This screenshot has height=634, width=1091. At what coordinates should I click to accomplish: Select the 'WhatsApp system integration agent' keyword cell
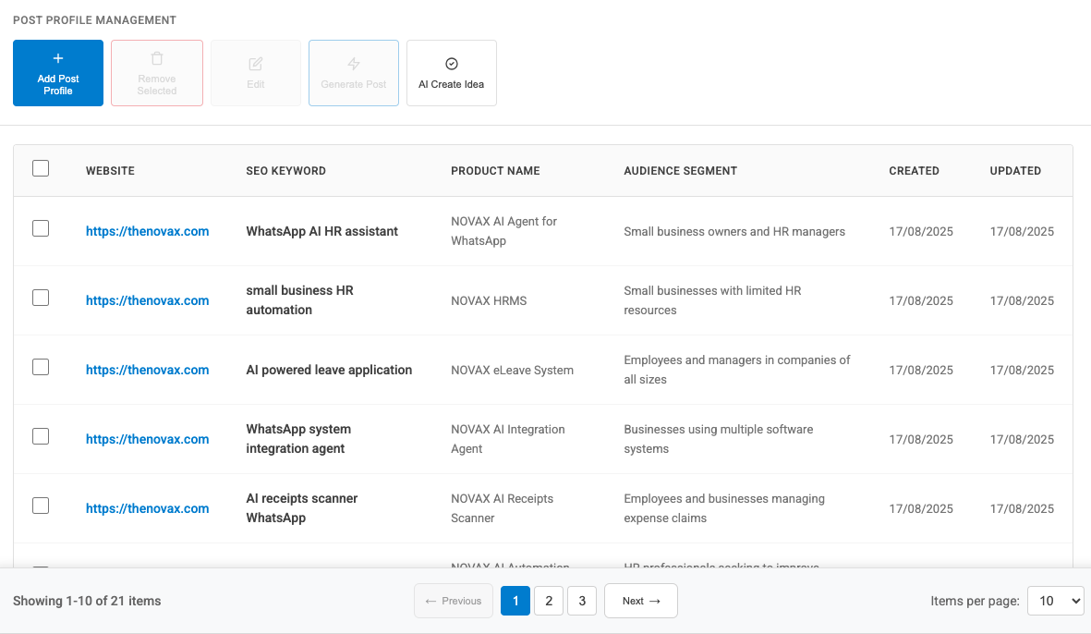[298, 438]
